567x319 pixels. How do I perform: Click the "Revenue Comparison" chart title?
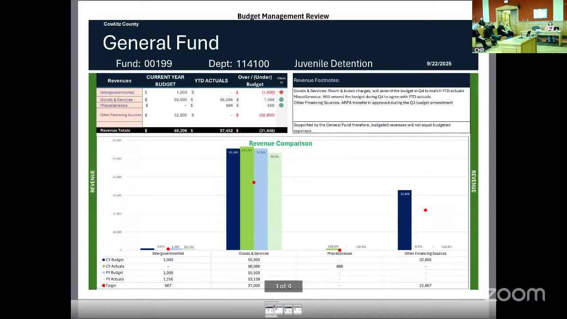tap(280, 144)
